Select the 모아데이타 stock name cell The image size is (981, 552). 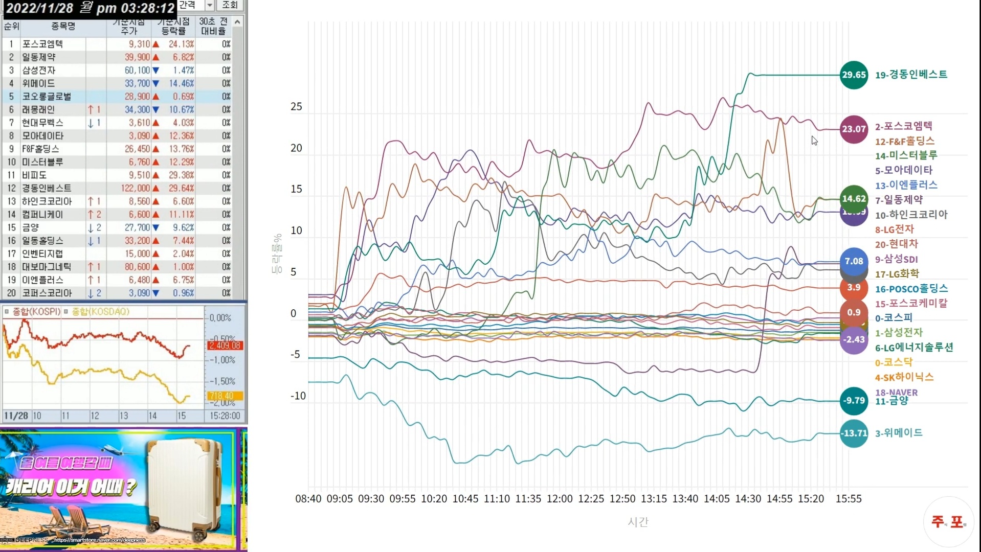53,136
